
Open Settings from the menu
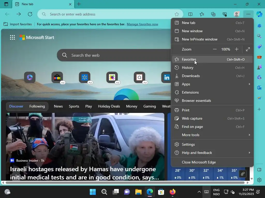click(x=212, y=144)
